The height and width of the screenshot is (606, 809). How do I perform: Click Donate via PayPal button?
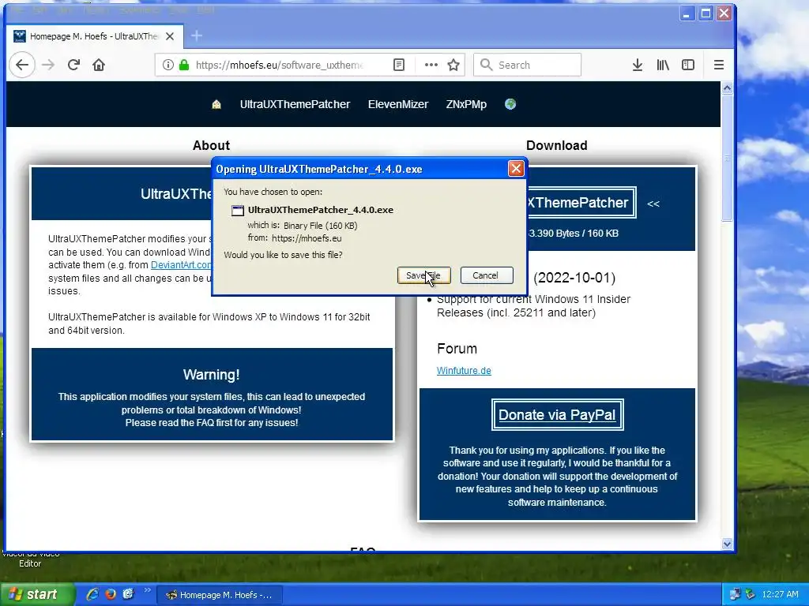pyautogui.click(x=557, y=415)
